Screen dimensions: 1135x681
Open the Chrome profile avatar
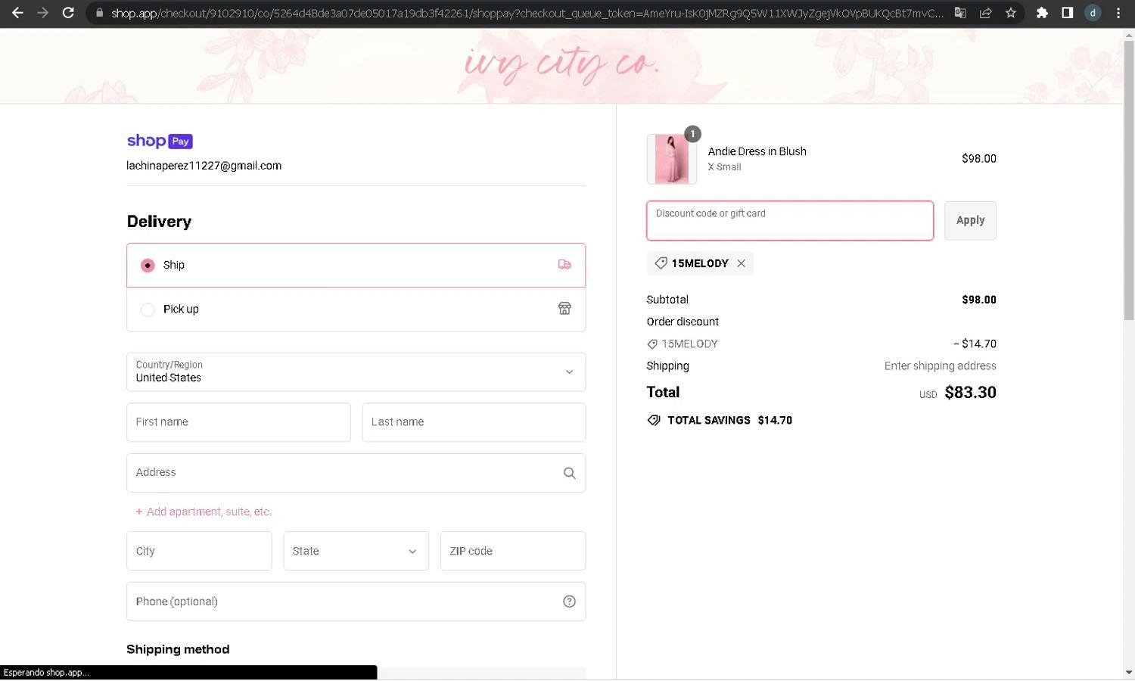pos(1093,13)
